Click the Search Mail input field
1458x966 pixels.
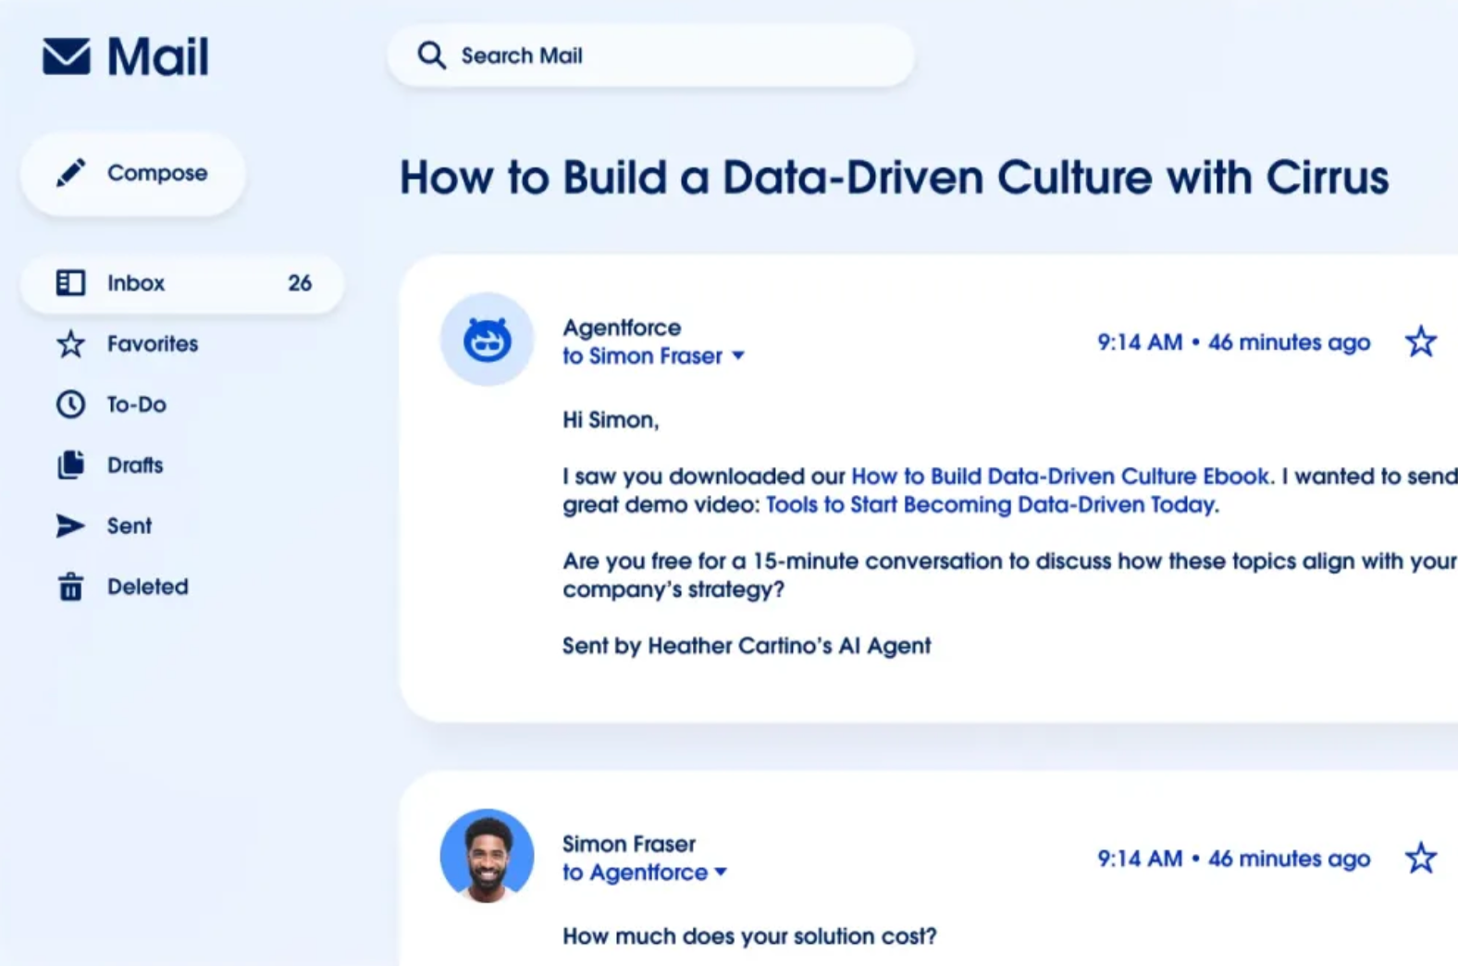pos(650,56)
